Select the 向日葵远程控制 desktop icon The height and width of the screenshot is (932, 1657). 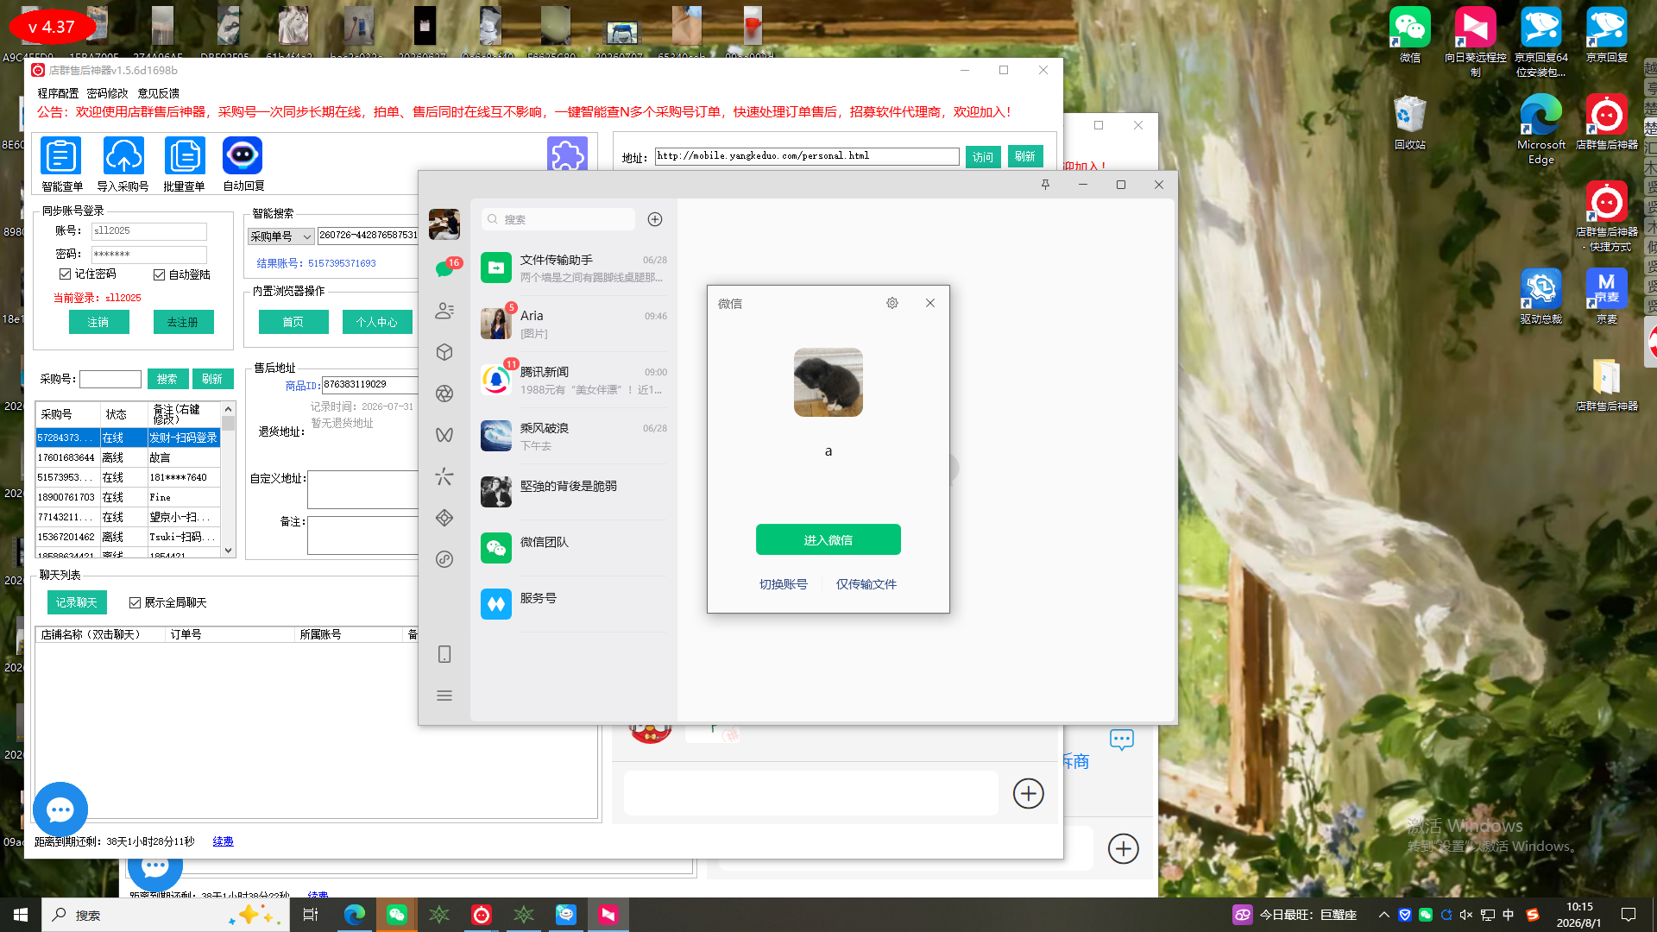pos(1476,42)
